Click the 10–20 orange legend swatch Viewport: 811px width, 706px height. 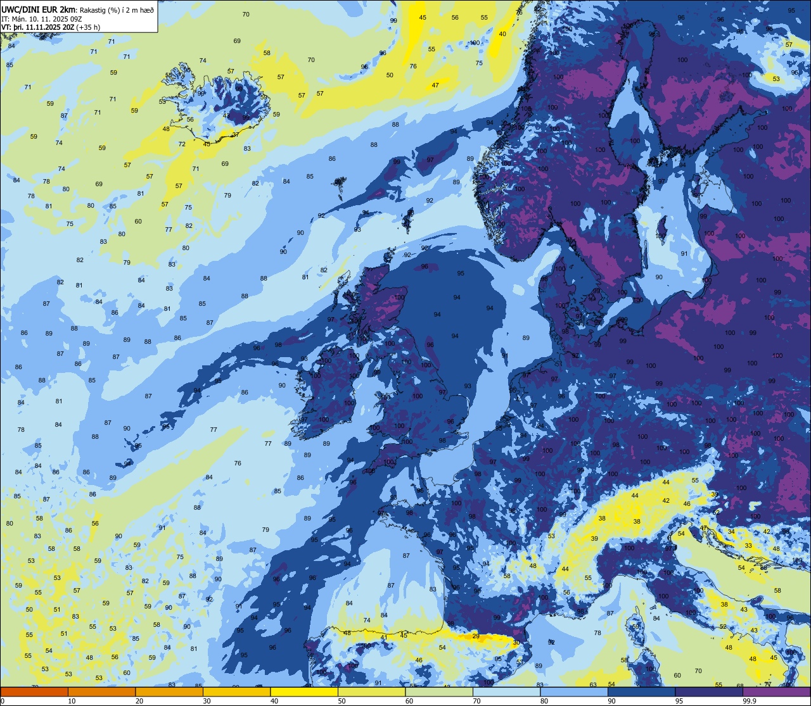pyautogui.click(x=101, y=691)
